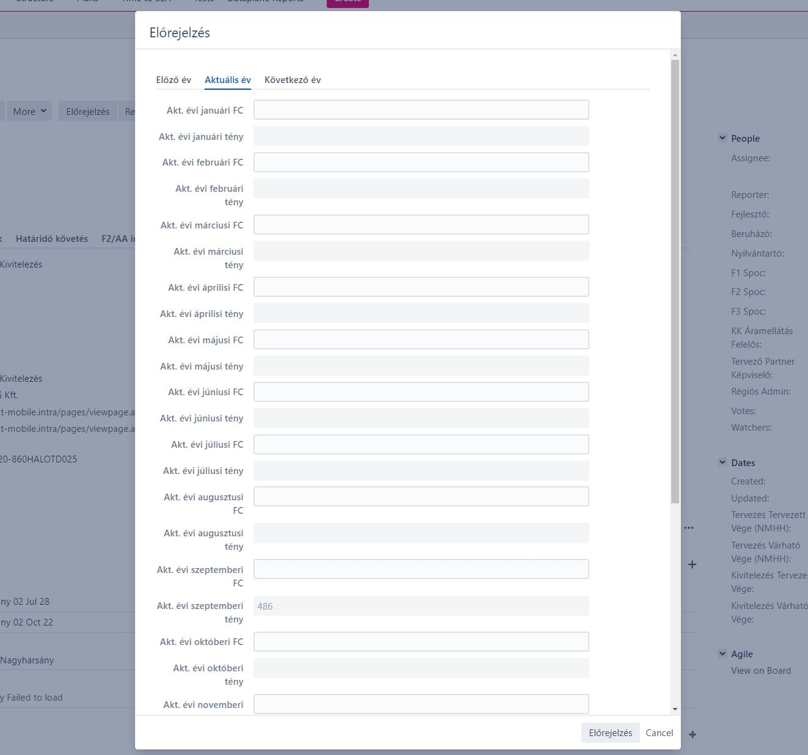Click the Akt. évi januári tény field
808x755 pixels.
pyautogui.click(x=421, y=136)
